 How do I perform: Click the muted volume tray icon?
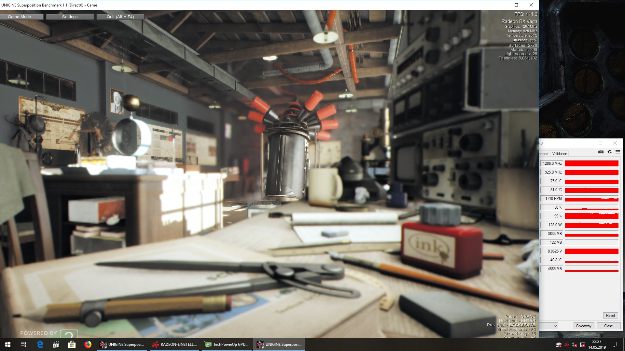(x=575, y=345)
